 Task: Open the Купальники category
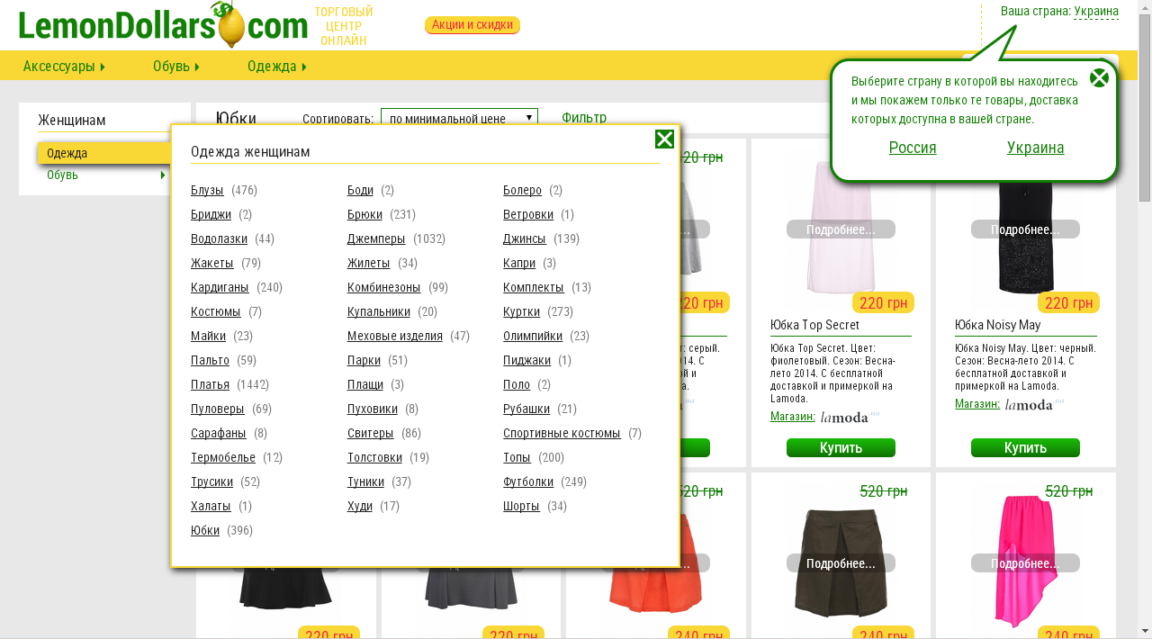tap(379, 311)
